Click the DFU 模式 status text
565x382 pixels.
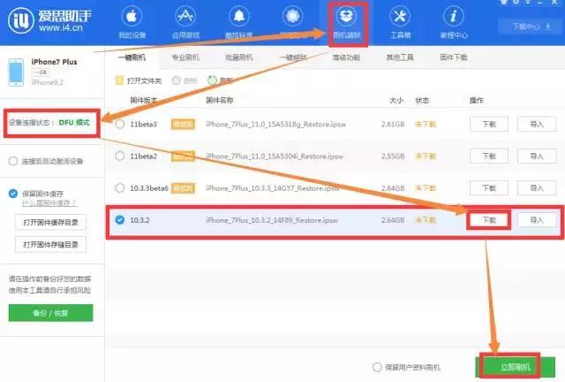point(74,122)
